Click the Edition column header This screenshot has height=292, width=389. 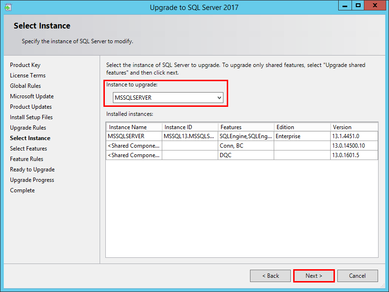point(302,127)
